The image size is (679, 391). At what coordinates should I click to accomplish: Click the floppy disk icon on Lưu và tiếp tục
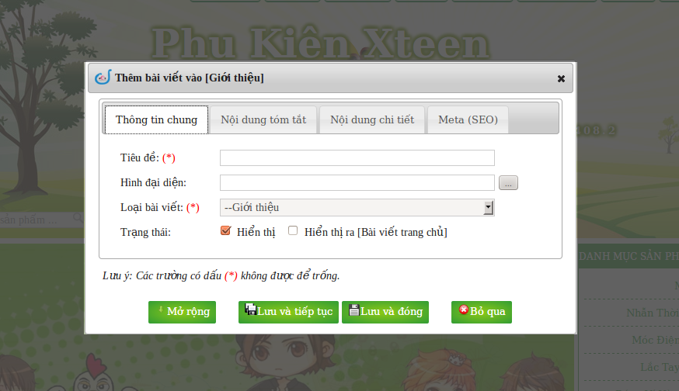pyautogui.click(x=250, y=310)
